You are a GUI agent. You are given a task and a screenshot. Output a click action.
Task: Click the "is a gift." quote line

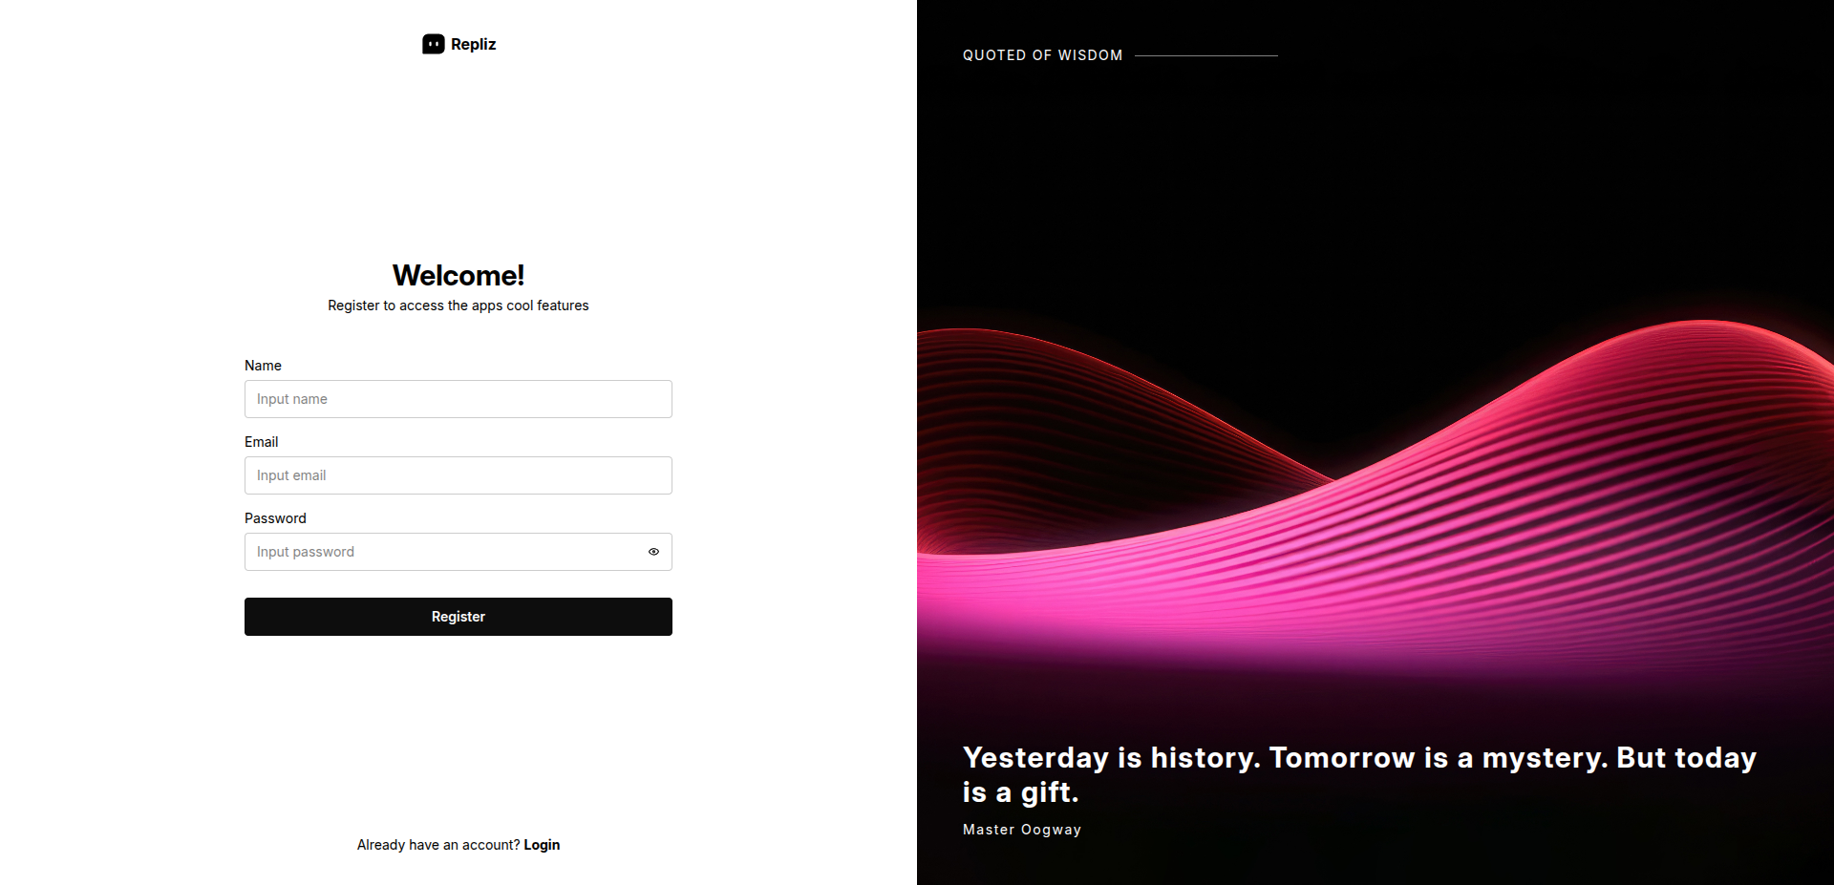click(1020, 792)
